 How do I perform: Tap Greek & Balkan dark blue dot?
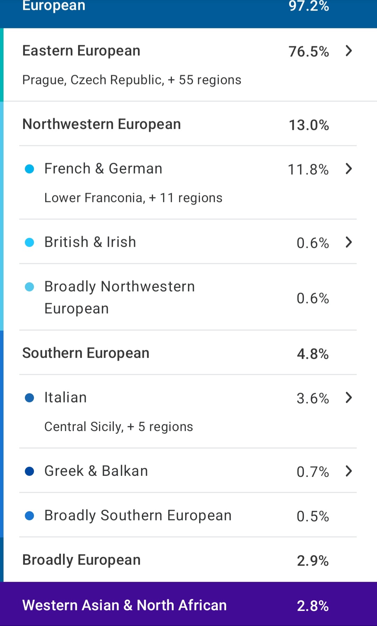pos(29,471)
